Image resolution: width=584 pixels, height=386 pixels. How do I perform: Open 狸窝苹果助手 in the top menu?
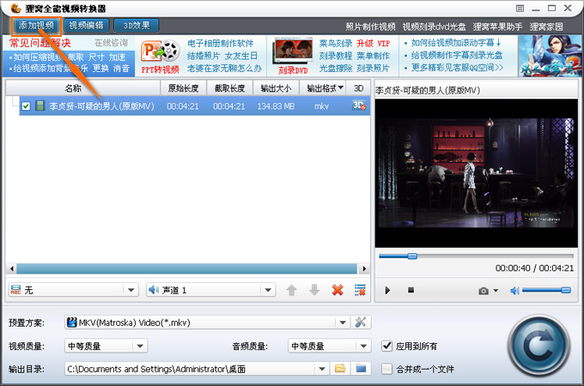[497, 27]
